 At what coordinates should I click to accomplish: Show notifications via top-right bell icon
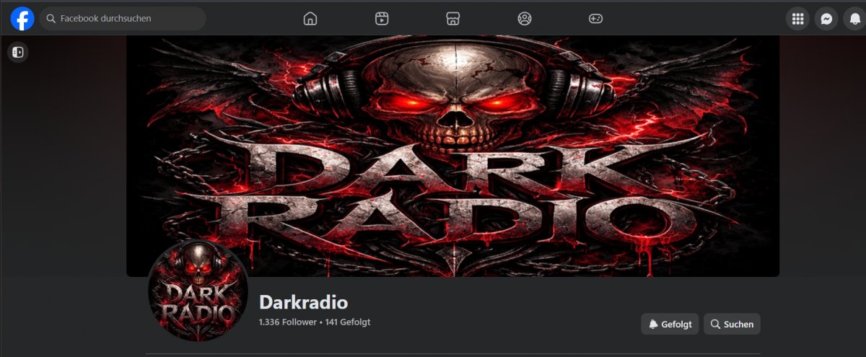click(854, 19)
